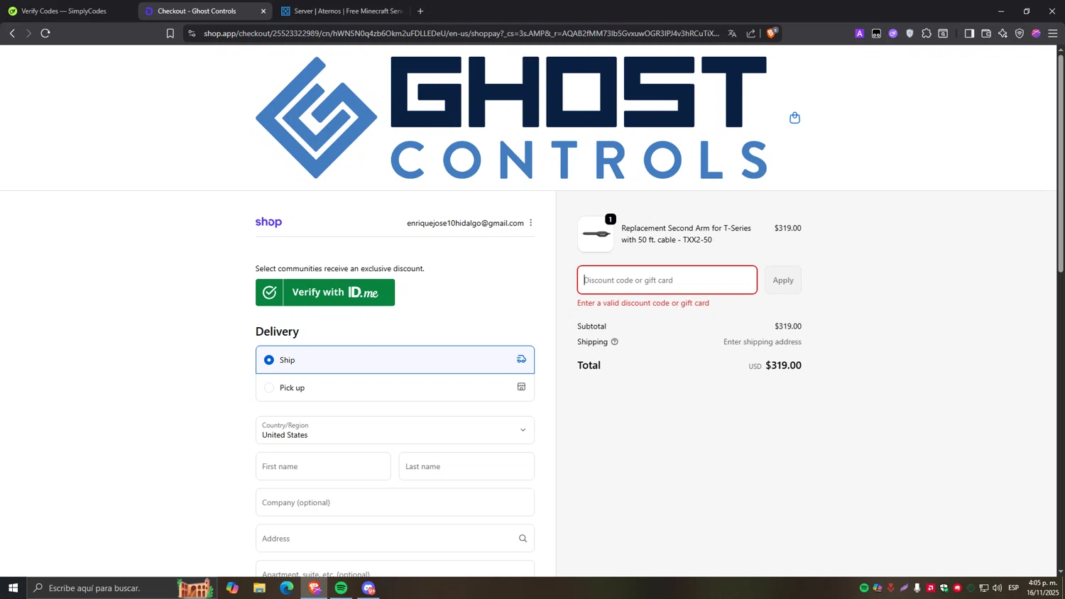The width and height of the screenshot is (1065, 599).
Task: Open the Windows Start menu
Action: (13, 588)
